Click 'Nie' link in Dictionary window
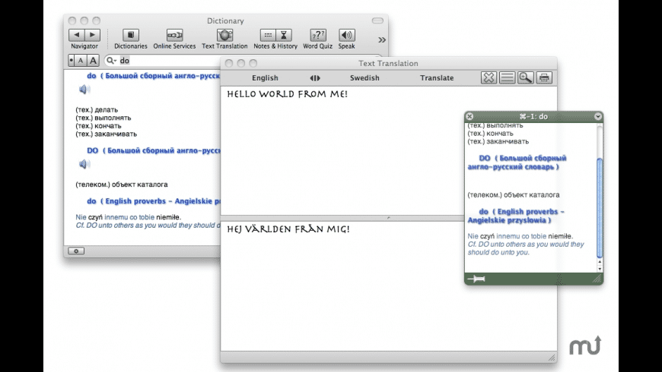 pyautogui.click(x=81, y=217)
